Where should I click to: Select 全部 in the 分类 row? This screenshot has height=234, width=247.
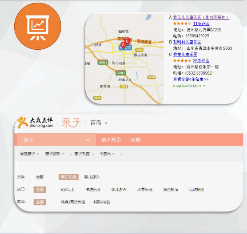[x=40, y=177]
